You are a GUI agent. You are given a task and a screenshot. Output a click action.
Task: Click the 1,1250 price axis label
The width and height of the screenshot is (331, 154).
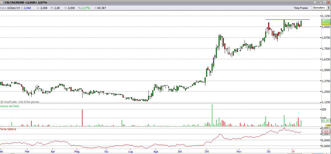point(326,102)
